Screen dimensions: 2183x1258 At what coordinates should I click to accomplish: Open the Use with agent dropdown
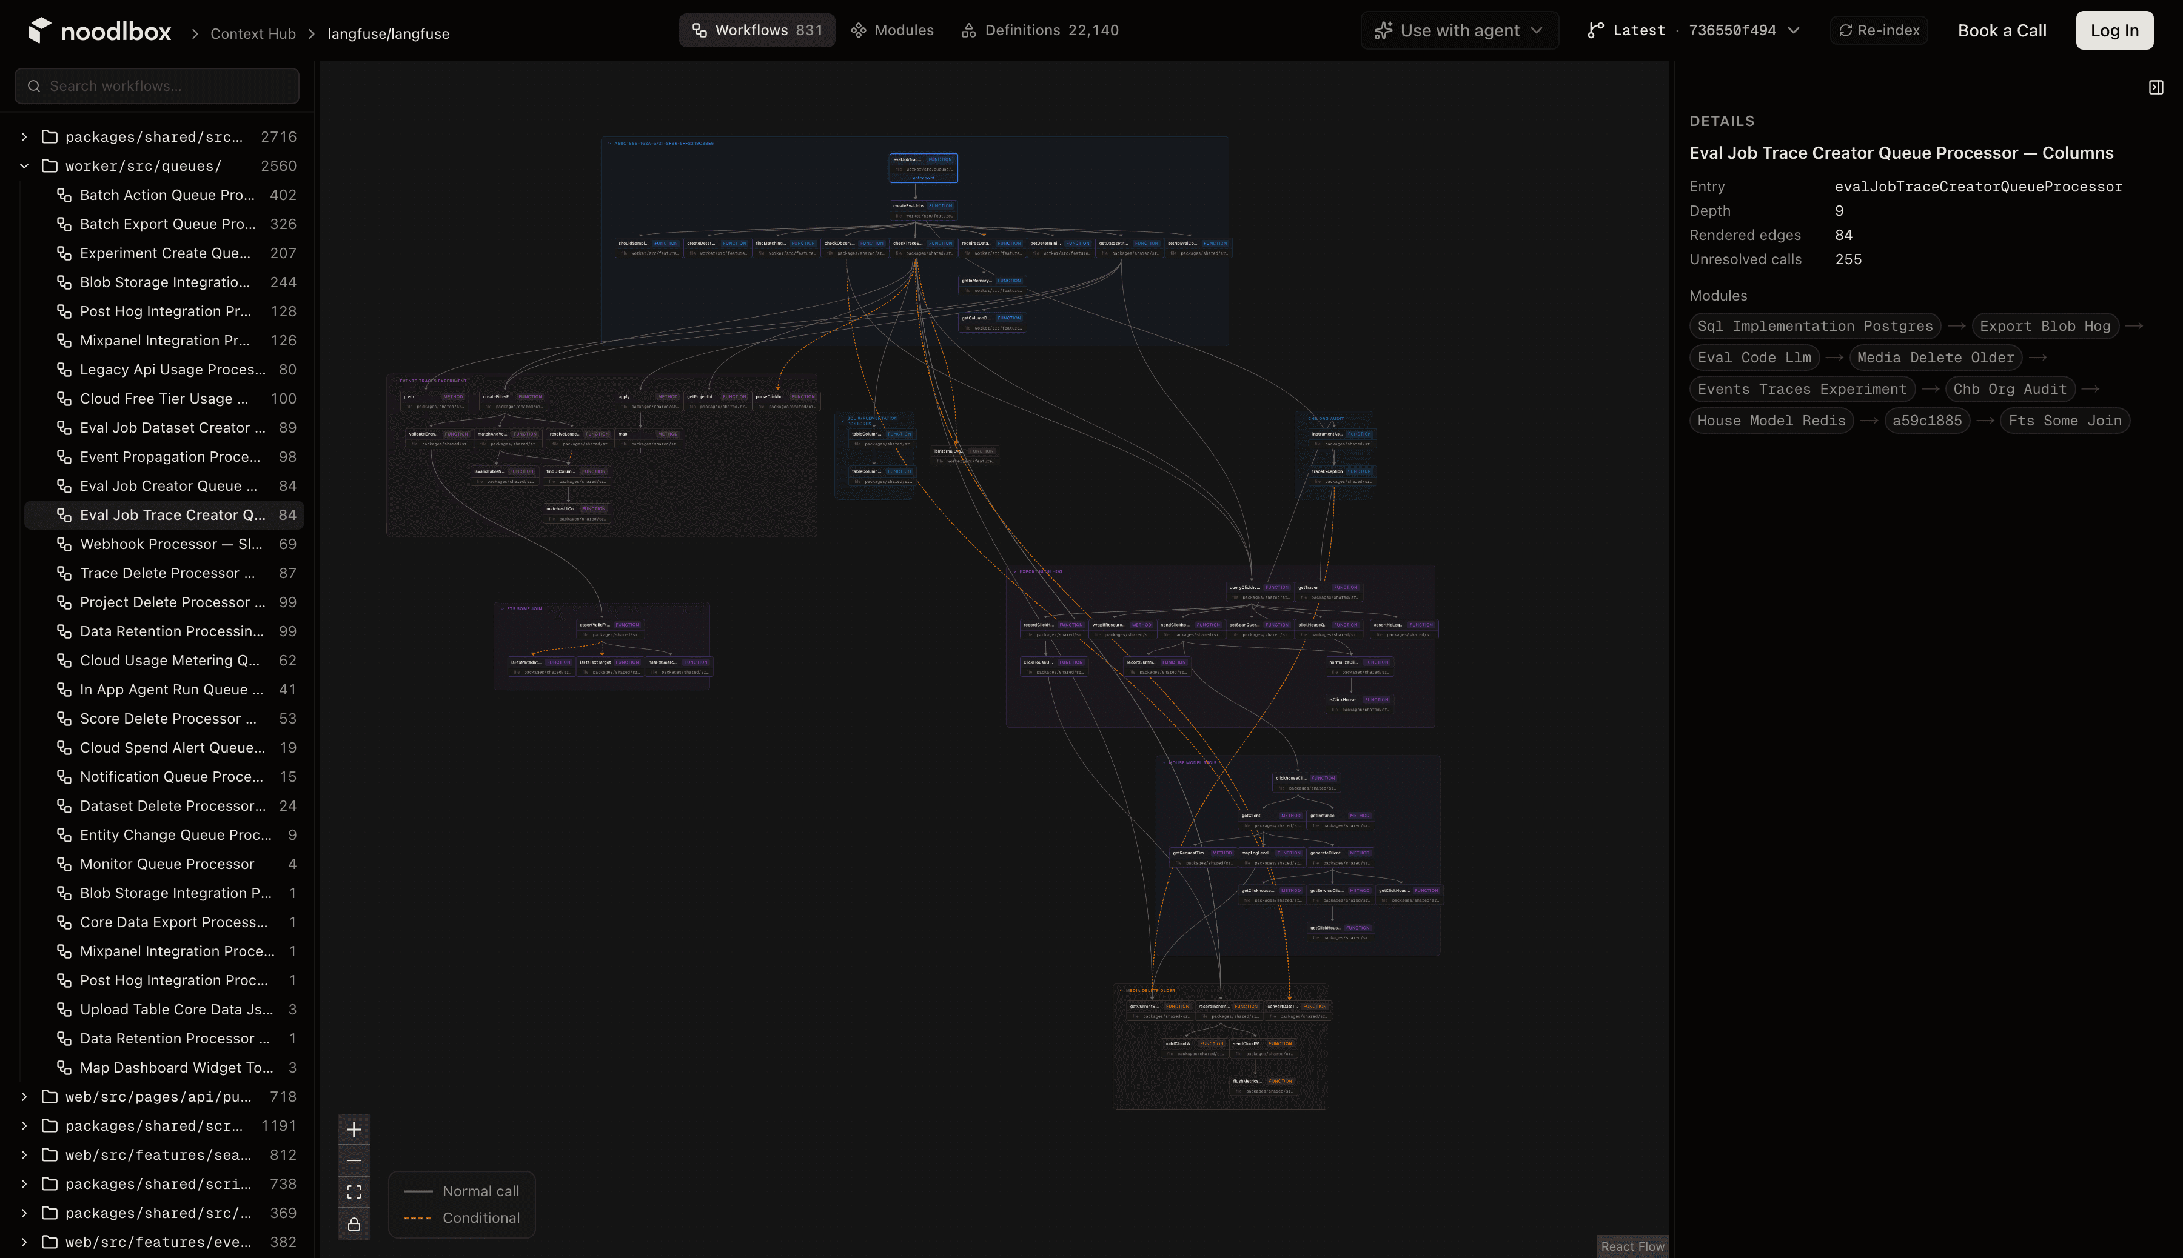click(x=1460, y=30)
